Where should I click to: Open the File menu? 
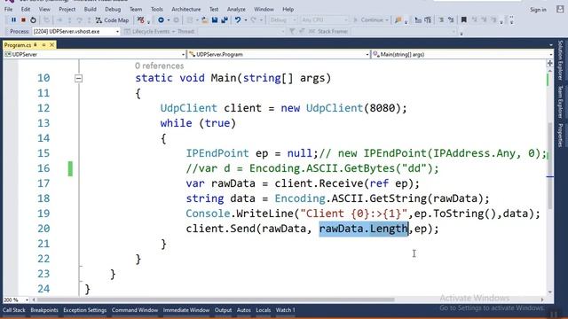point(9,10)
